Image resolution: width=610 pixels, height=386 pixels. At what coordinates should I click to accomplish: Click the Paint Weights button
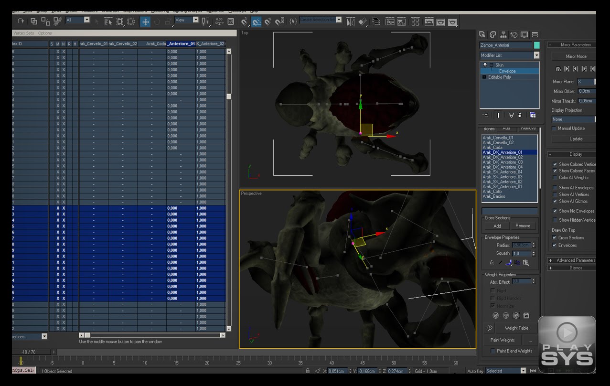pyautogui.click(x=503, y=340)
